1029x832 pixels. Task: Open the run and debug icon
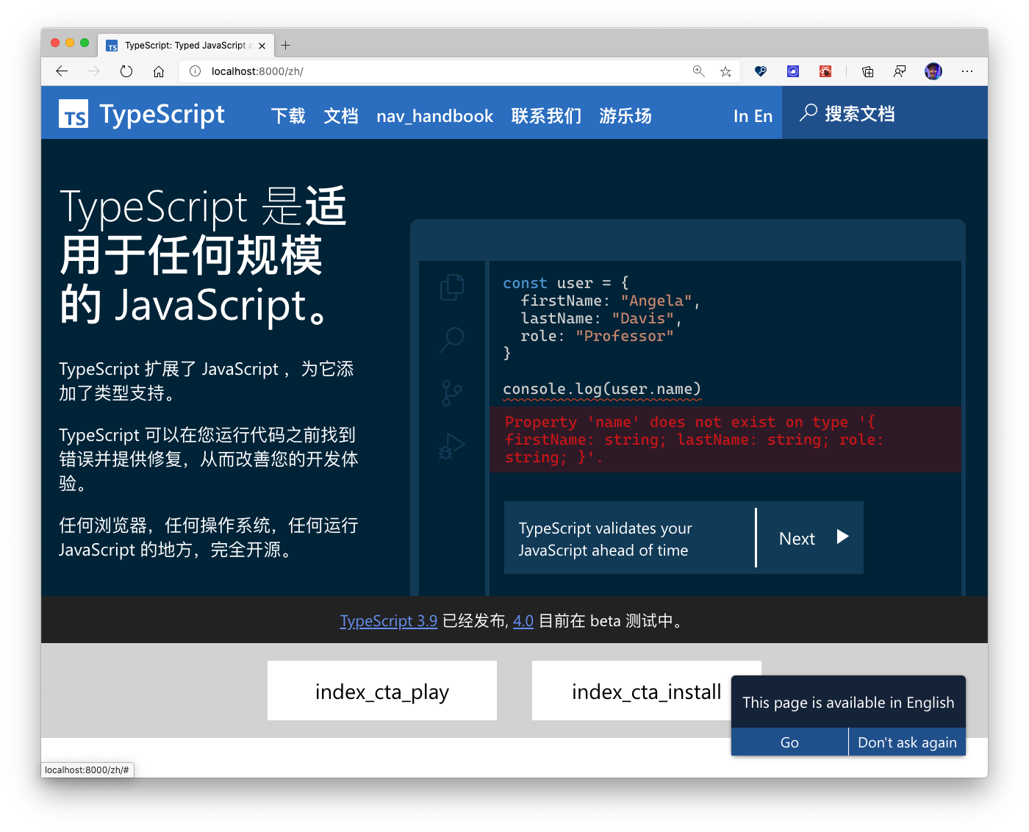(x=451, y=445)
